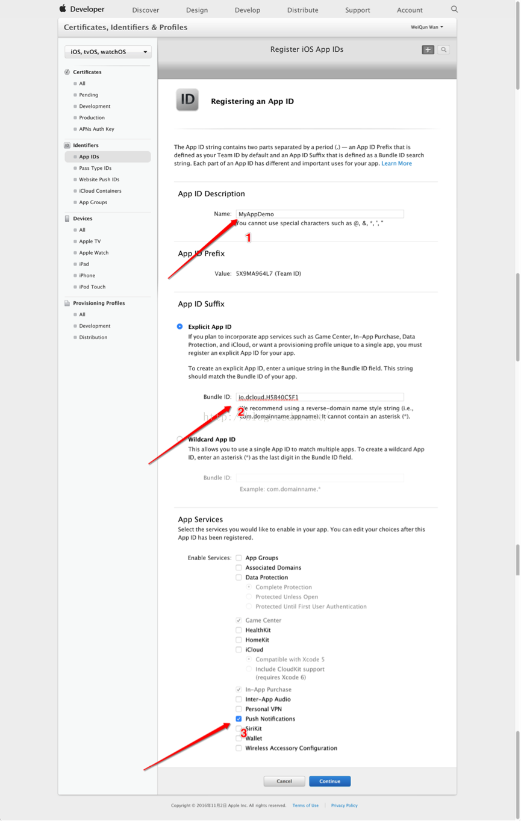Viewport: 521px width, 821px height.
Task: Click the Devices section icon
Action: [67, 219]
